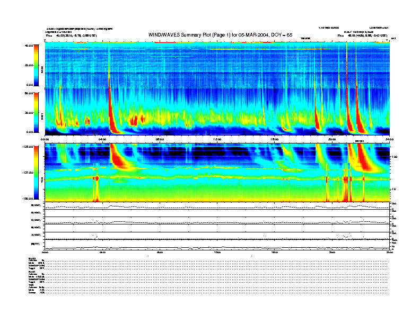Image resolution: width=420 pixels, height=324 pixels.
Task: Click the TNR color scale bar
Action: (x=37, y=173)
